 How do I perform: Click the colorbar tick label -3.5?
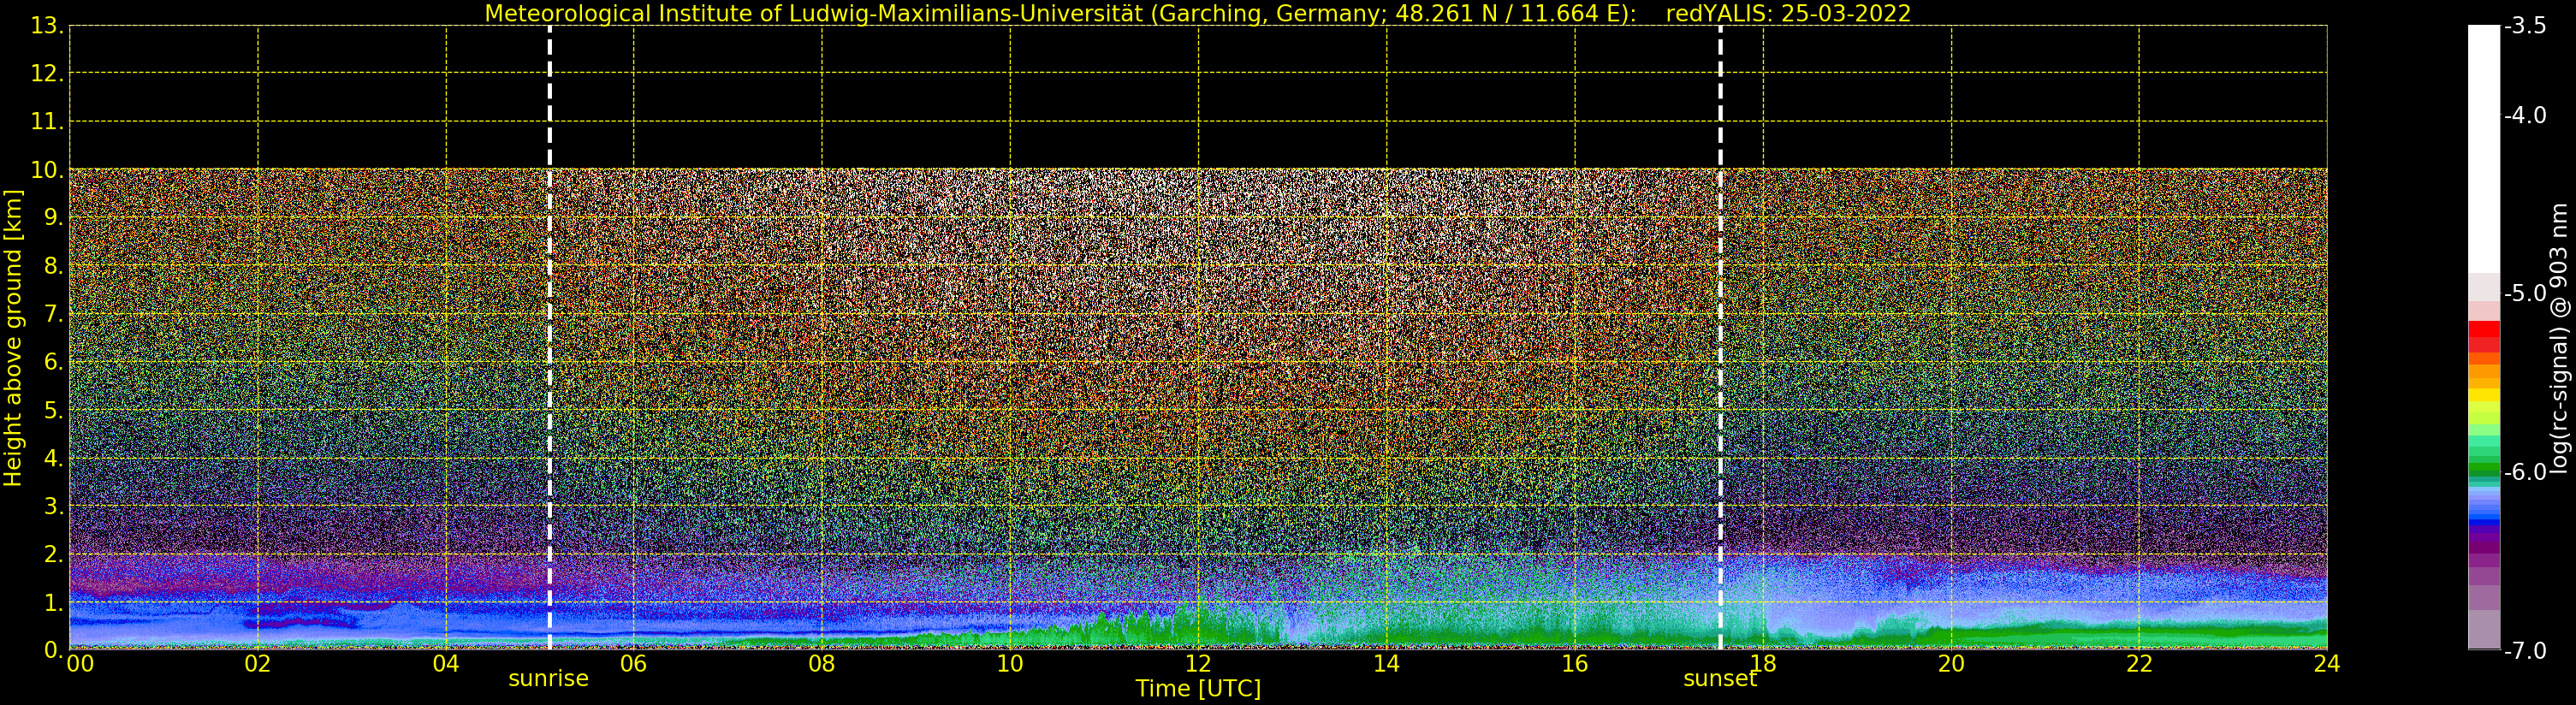click(2525, 26)
